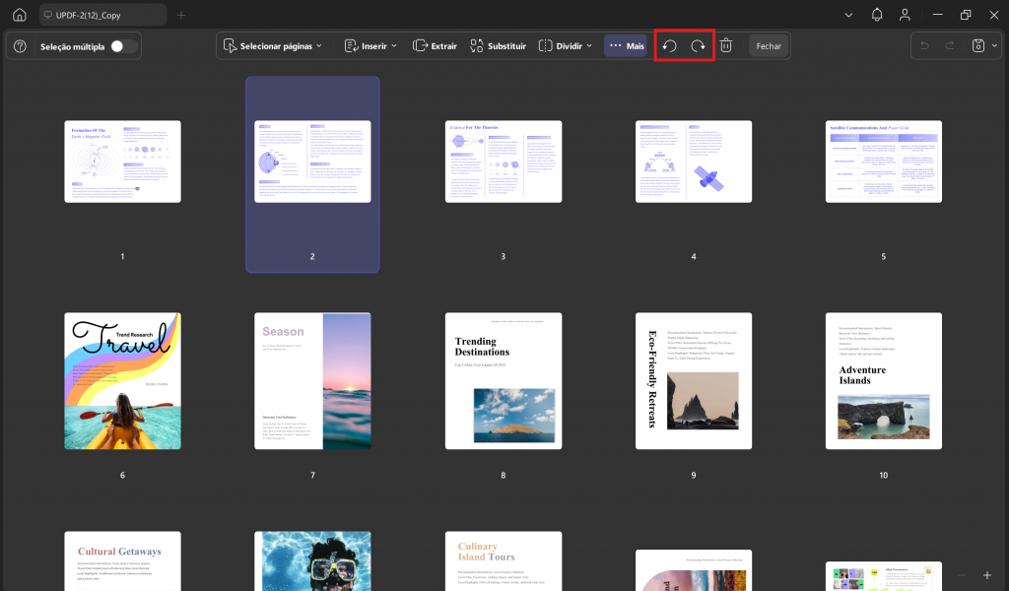
Task: Select page 10 Adventure Islands thumbnail
Action: click(x=884, y=381)
